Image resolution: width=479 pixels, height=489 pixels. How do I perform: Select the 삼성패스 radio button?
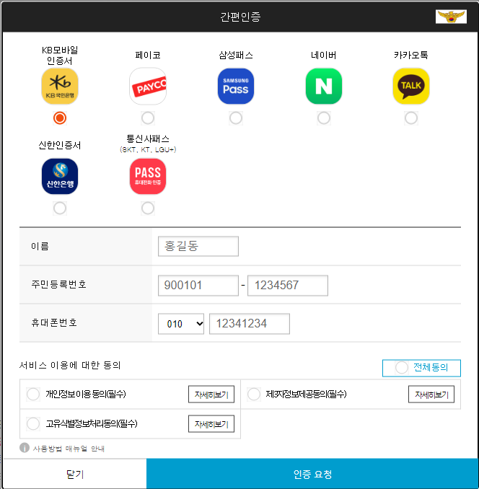pos(236,118)
